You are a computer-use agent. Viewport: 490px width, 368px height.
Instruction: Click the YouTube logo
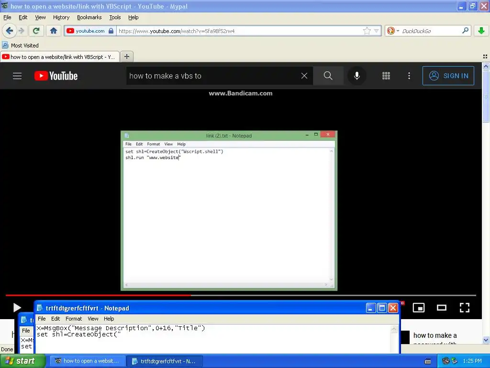coord(56,76)
